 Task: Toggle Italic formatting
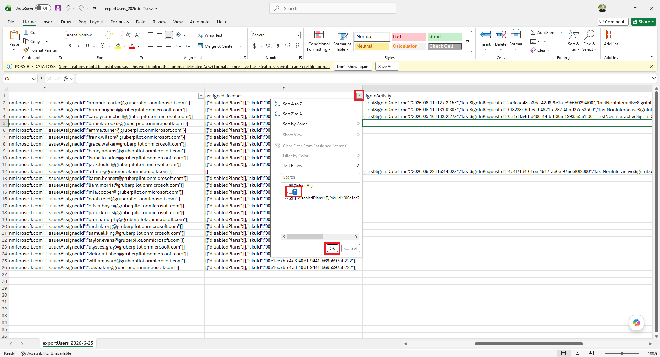point(78,46)
